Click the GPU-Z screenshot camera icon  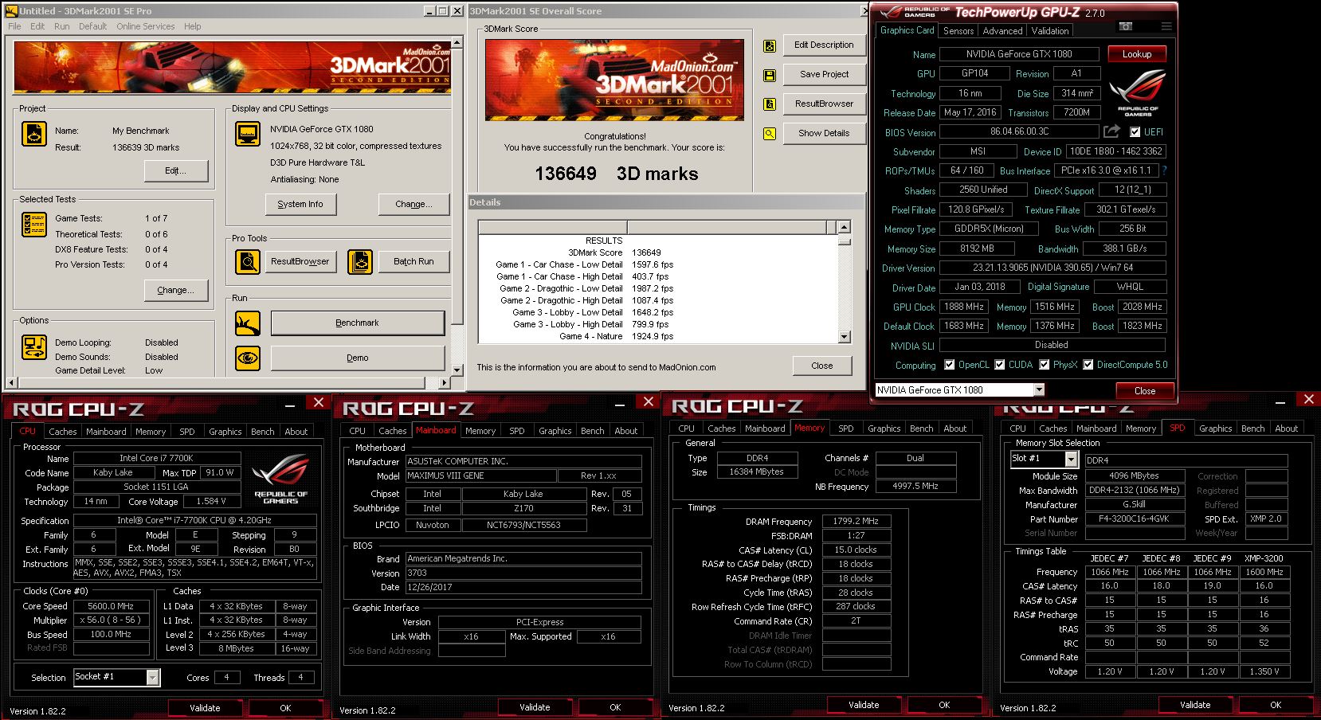(1126, 26)
